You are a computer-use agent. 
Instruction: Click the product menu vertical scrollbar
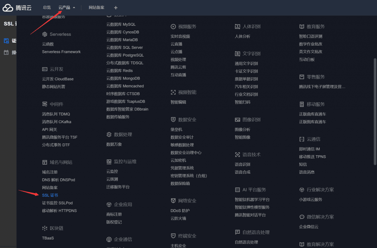tap(375, 110)
